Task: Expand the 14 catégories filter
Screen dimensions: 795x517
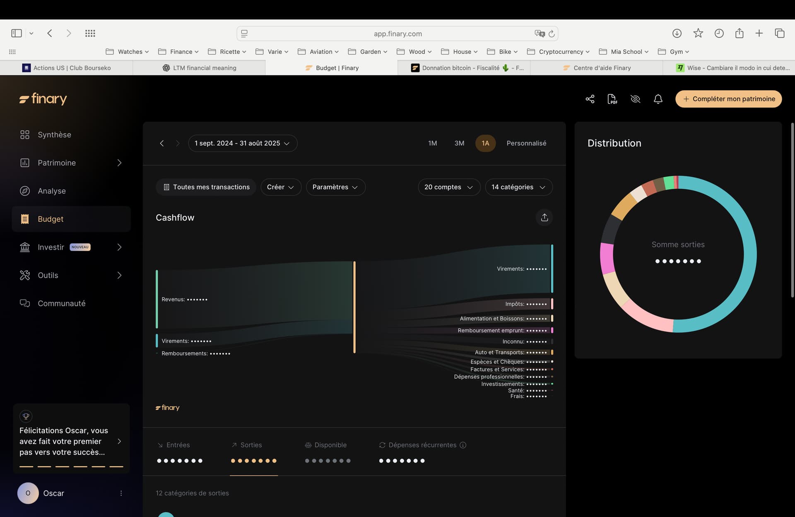Action: (518, 187)
